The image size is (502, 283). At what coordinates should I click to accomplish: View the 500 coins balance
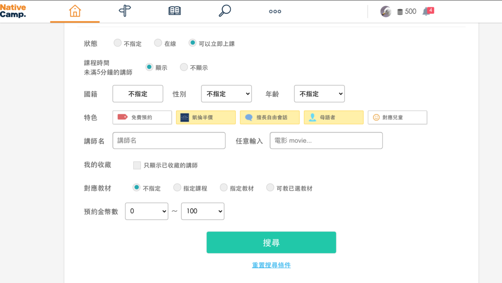pyautogui.click(x=406, y=12)
